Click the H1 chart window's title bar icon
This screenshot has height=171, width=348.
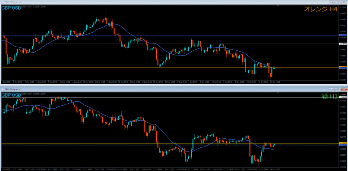click(2, 89)
